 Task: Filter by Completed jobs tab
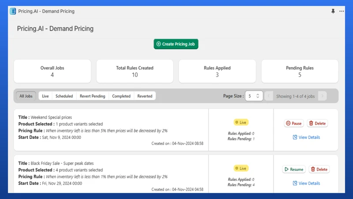(121, 96)
